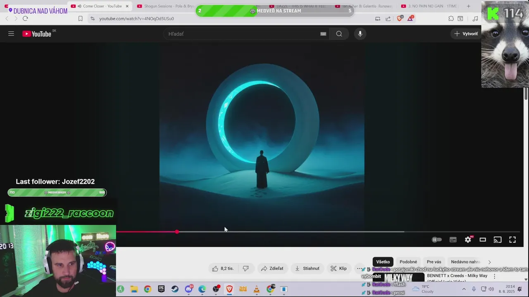Open the taskbar clock showing 20:14

click(x=507, y=289)
